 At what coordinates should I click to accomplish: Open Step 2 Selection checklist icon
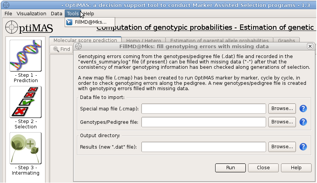25,102
